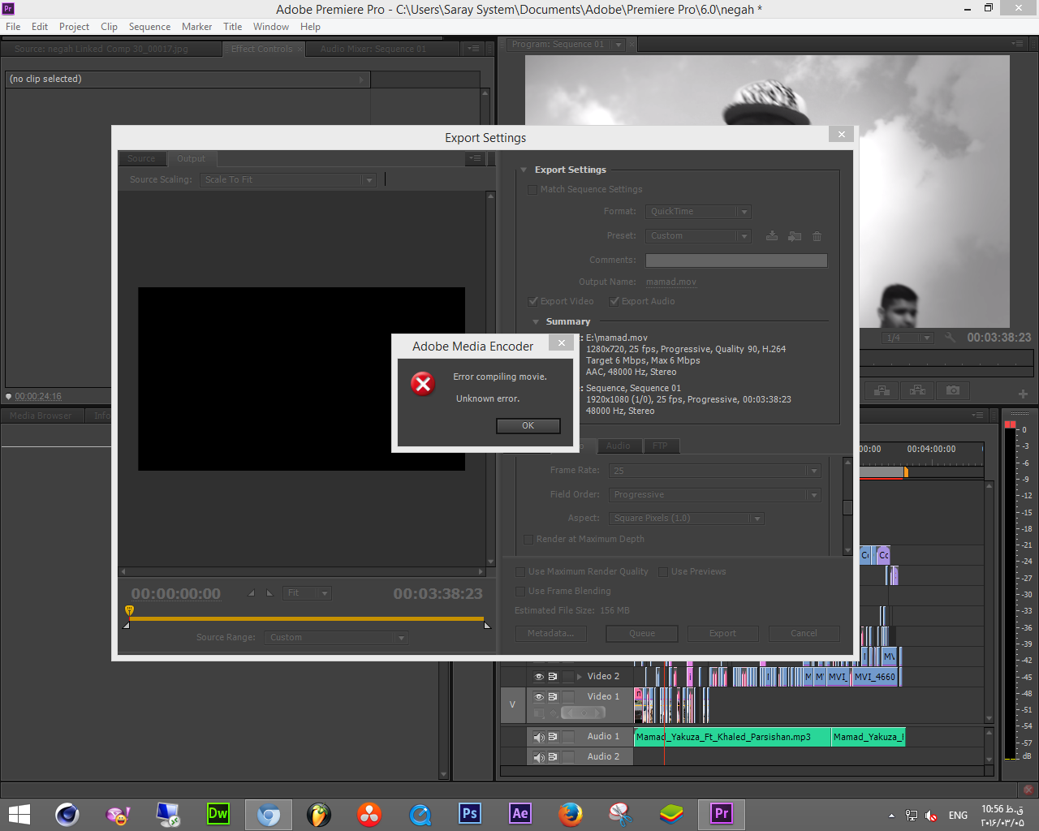
Task: Open the File menu
Action: (x=13, y=27)
